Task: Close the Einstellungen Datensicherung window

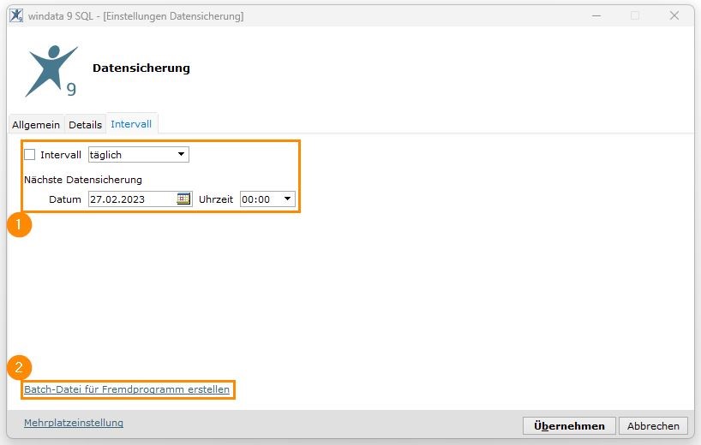Action: [x=674, y=15]
